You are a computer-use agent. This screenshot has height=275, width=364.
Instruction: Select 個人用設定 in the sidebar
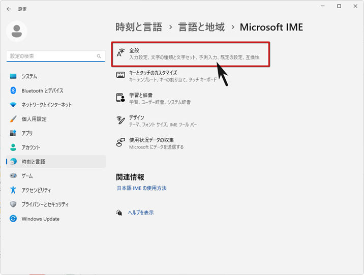click(56, 119)
